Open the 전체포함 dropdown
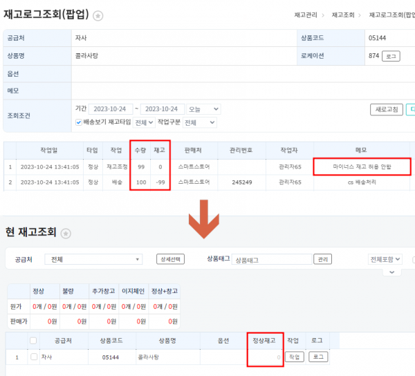Image resolution: width=415 pixels, height=376 pixels. 386,259
